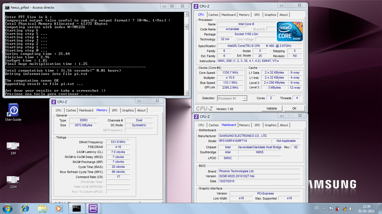Click the Core Speed value 1330.7 MHz

point(231,73)
